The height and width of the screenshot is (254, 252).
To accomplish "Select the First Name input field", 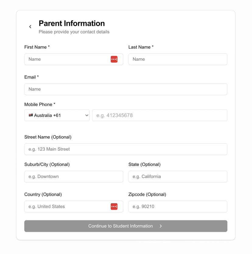I will point(67,59).
